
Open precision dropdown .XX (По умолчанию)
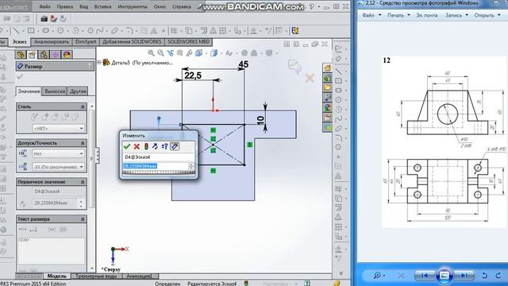click(58, 167)
